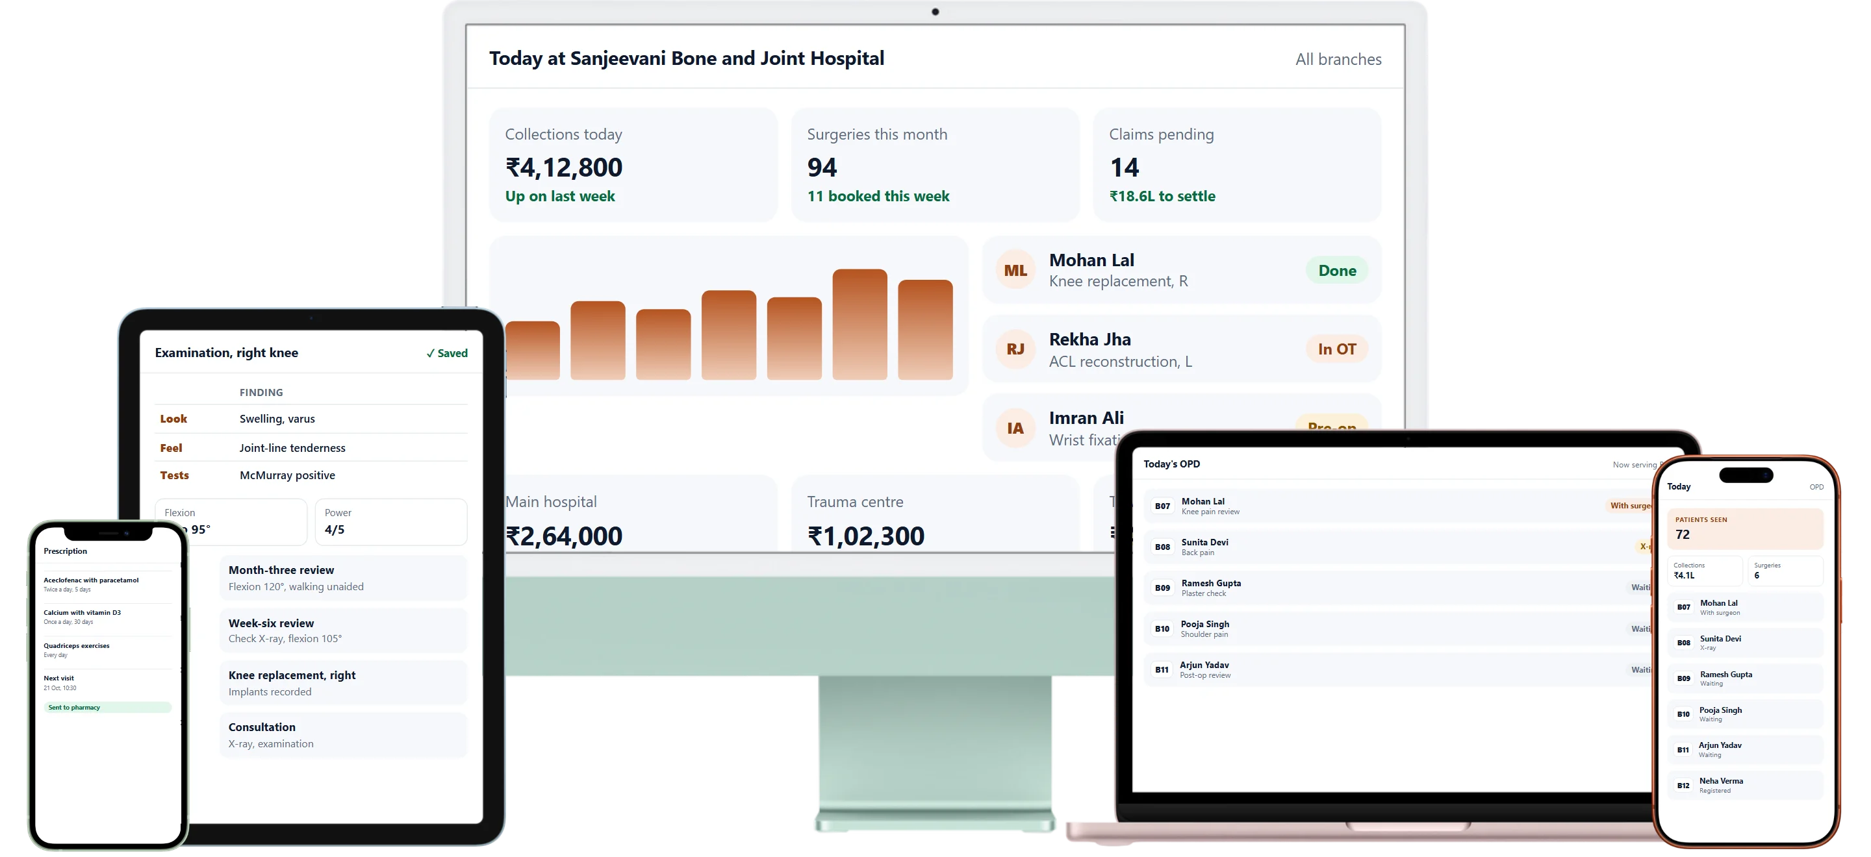Select Neha Verma row on right phone

point(1746,786)
